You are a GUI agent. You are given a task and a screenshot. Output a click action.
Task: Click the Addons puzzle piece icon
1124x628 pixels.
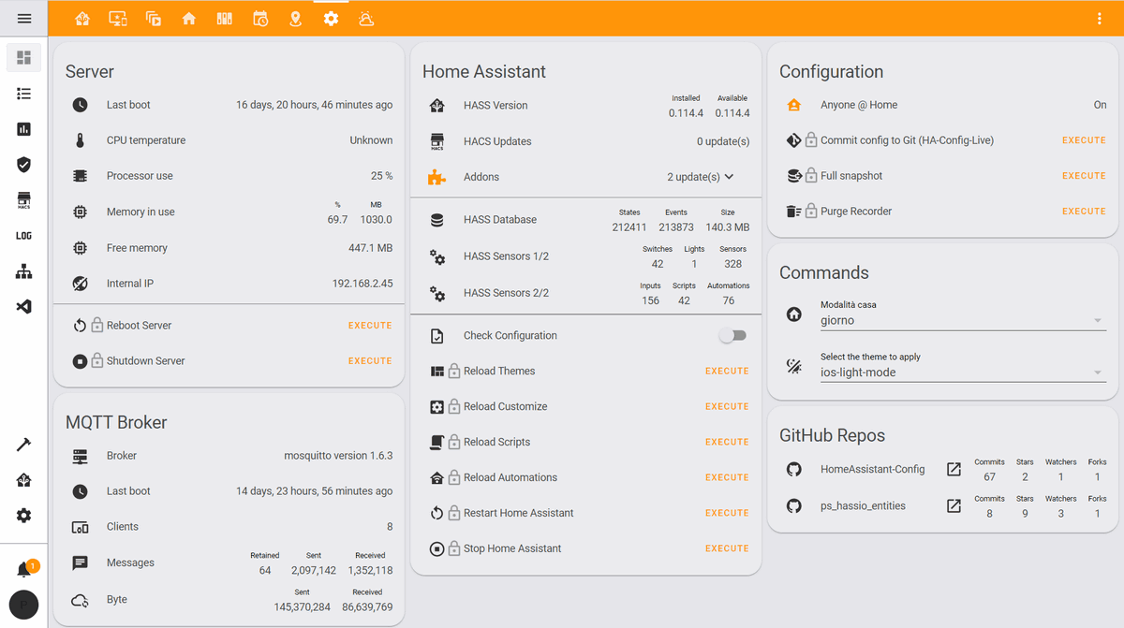click(x=436, y=177)
